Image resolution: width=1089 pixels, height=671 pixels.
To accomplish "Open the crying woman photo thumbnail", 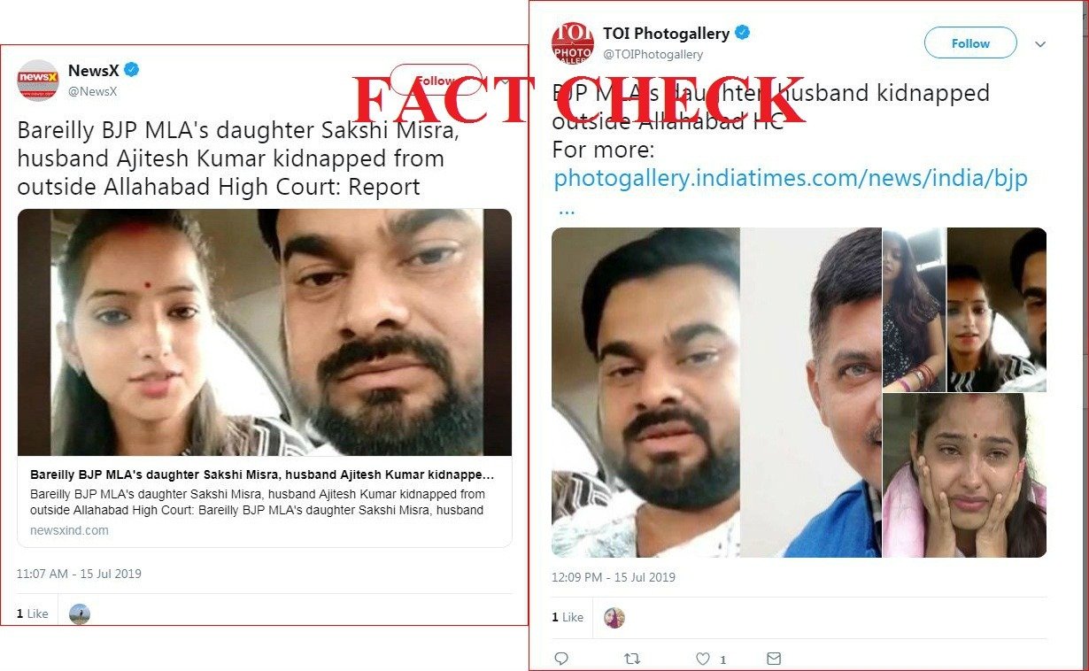I will click(965, 476).
